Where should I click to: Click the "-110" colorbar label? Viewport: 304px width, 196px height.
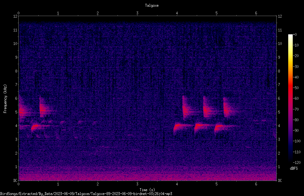pos(297,152)
